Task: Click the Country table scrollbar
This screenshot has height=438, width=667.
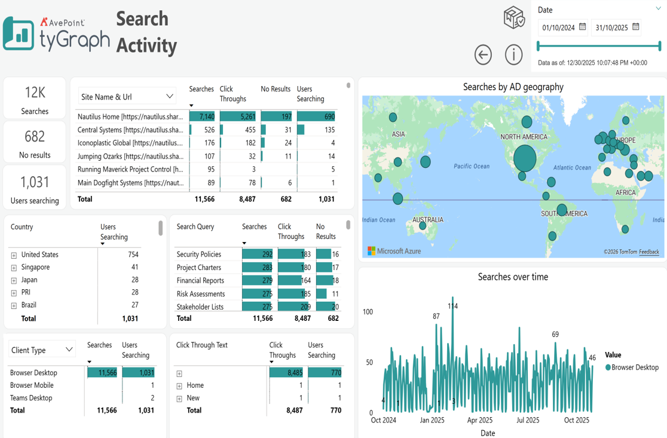Action: point(160,228)
